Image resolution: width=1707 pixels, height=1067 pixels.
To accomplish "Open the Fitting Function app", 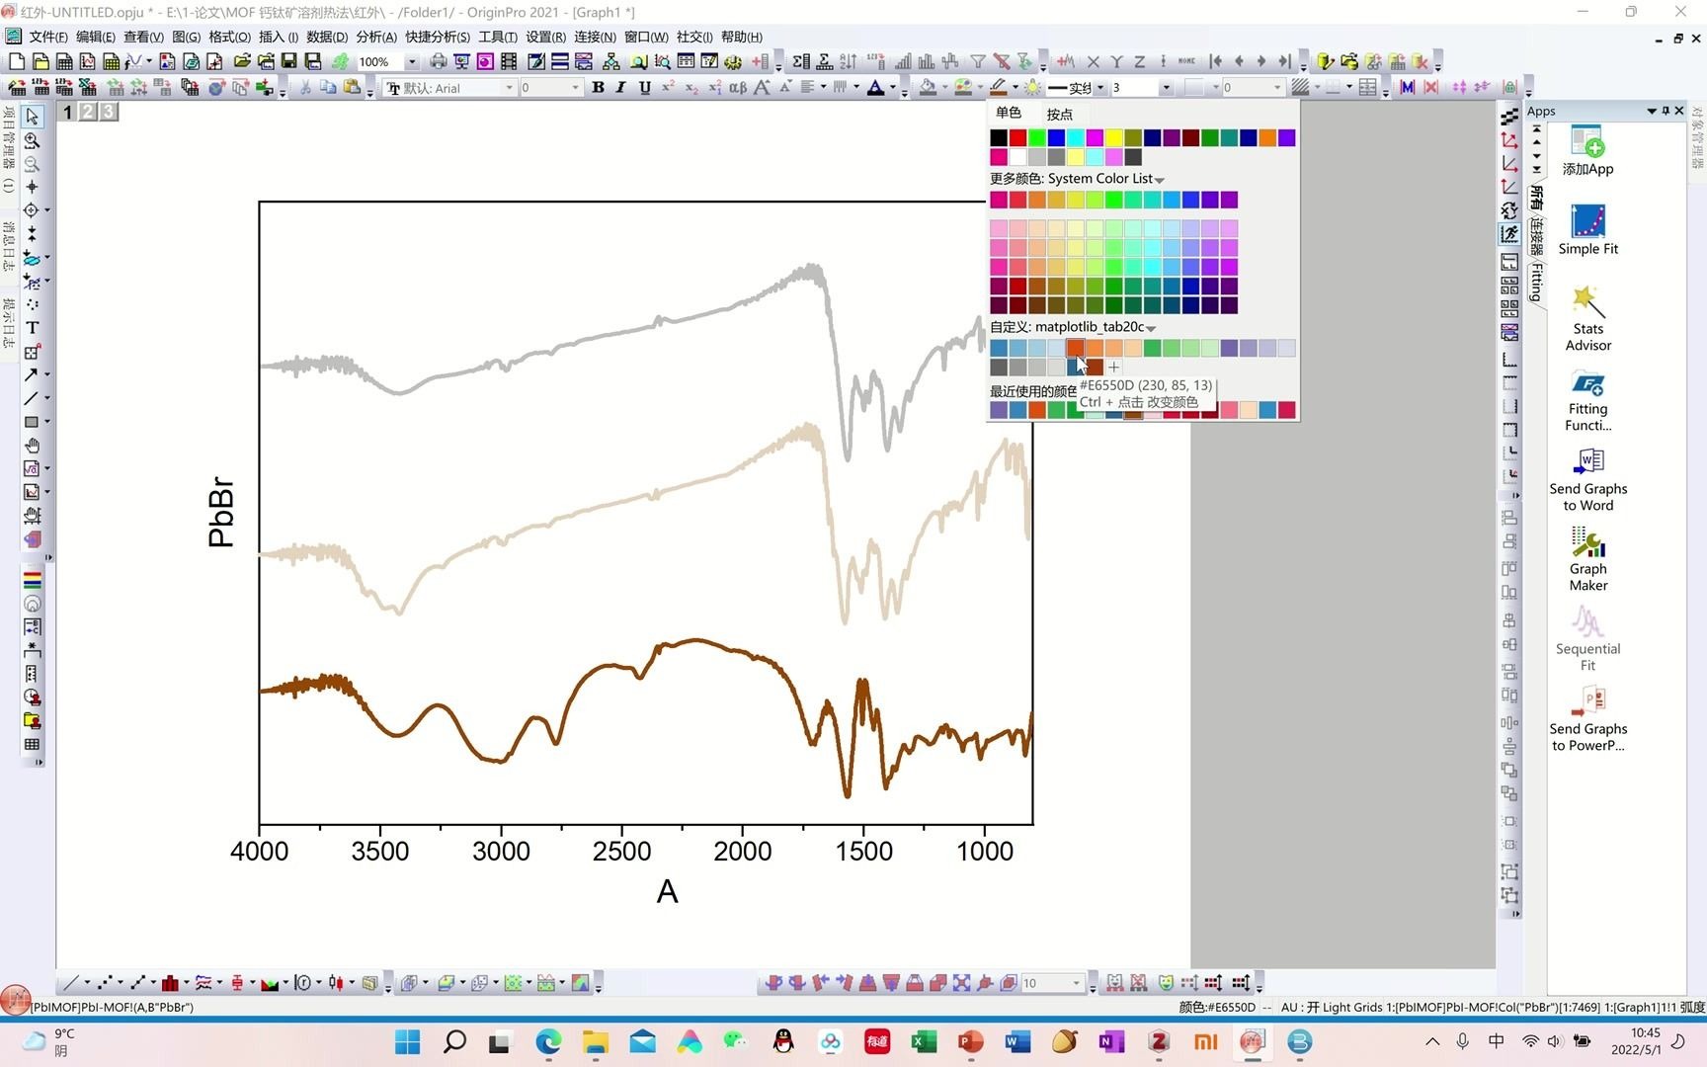I will tap(1587, 399).
